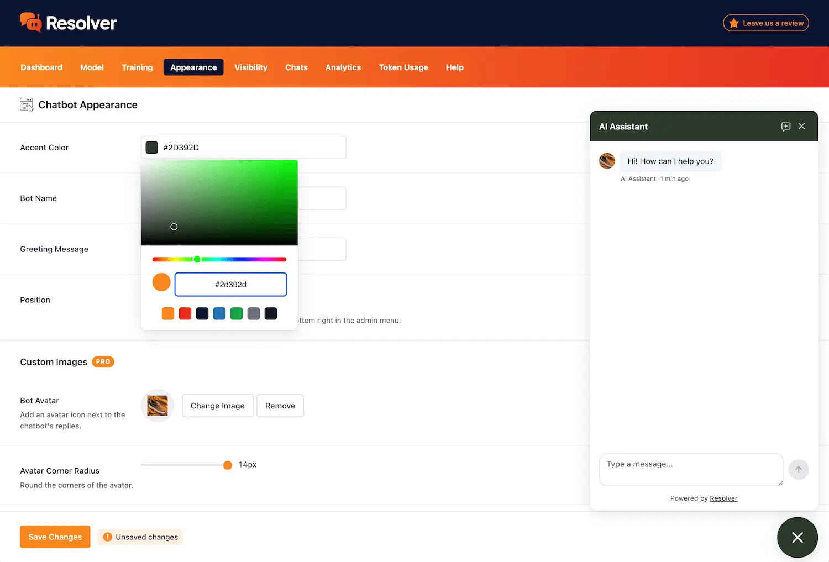This screenshot has height=562, width=829.
Task: Click the hue slider handle
Action: (x=197, y=259)
